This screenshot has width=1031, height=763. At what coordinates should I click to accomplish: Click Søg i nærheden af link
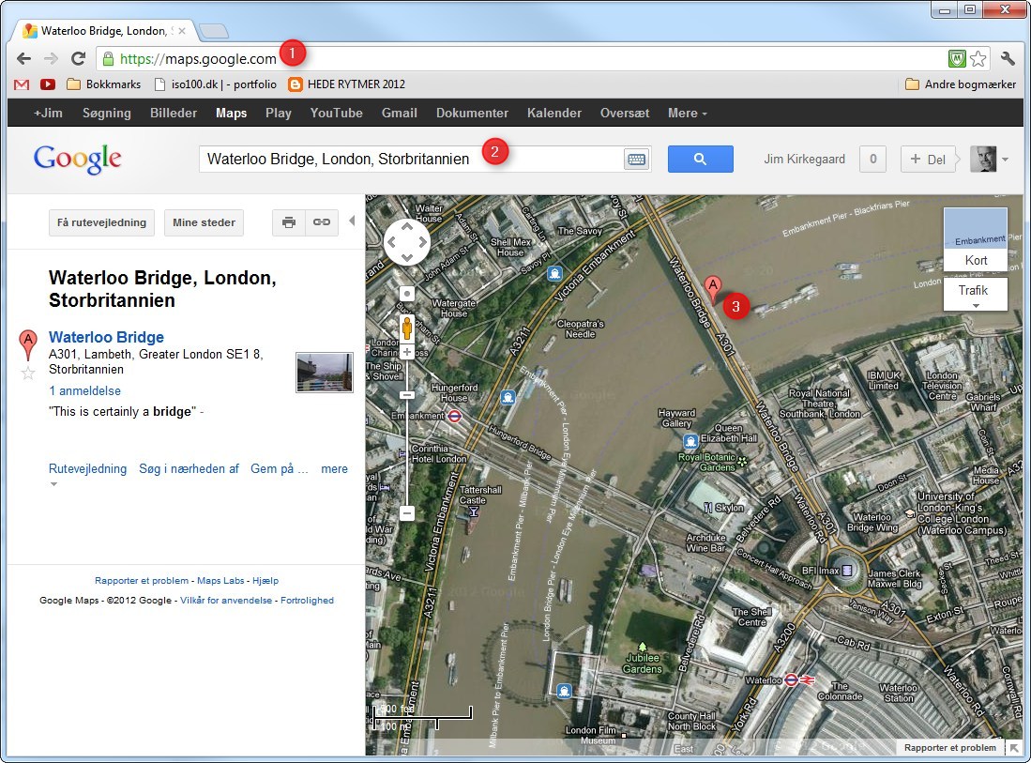[189, 469]
